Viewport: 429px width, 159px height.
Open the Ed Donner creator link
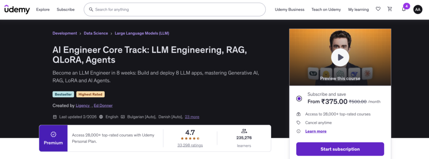tap(103, 106)
